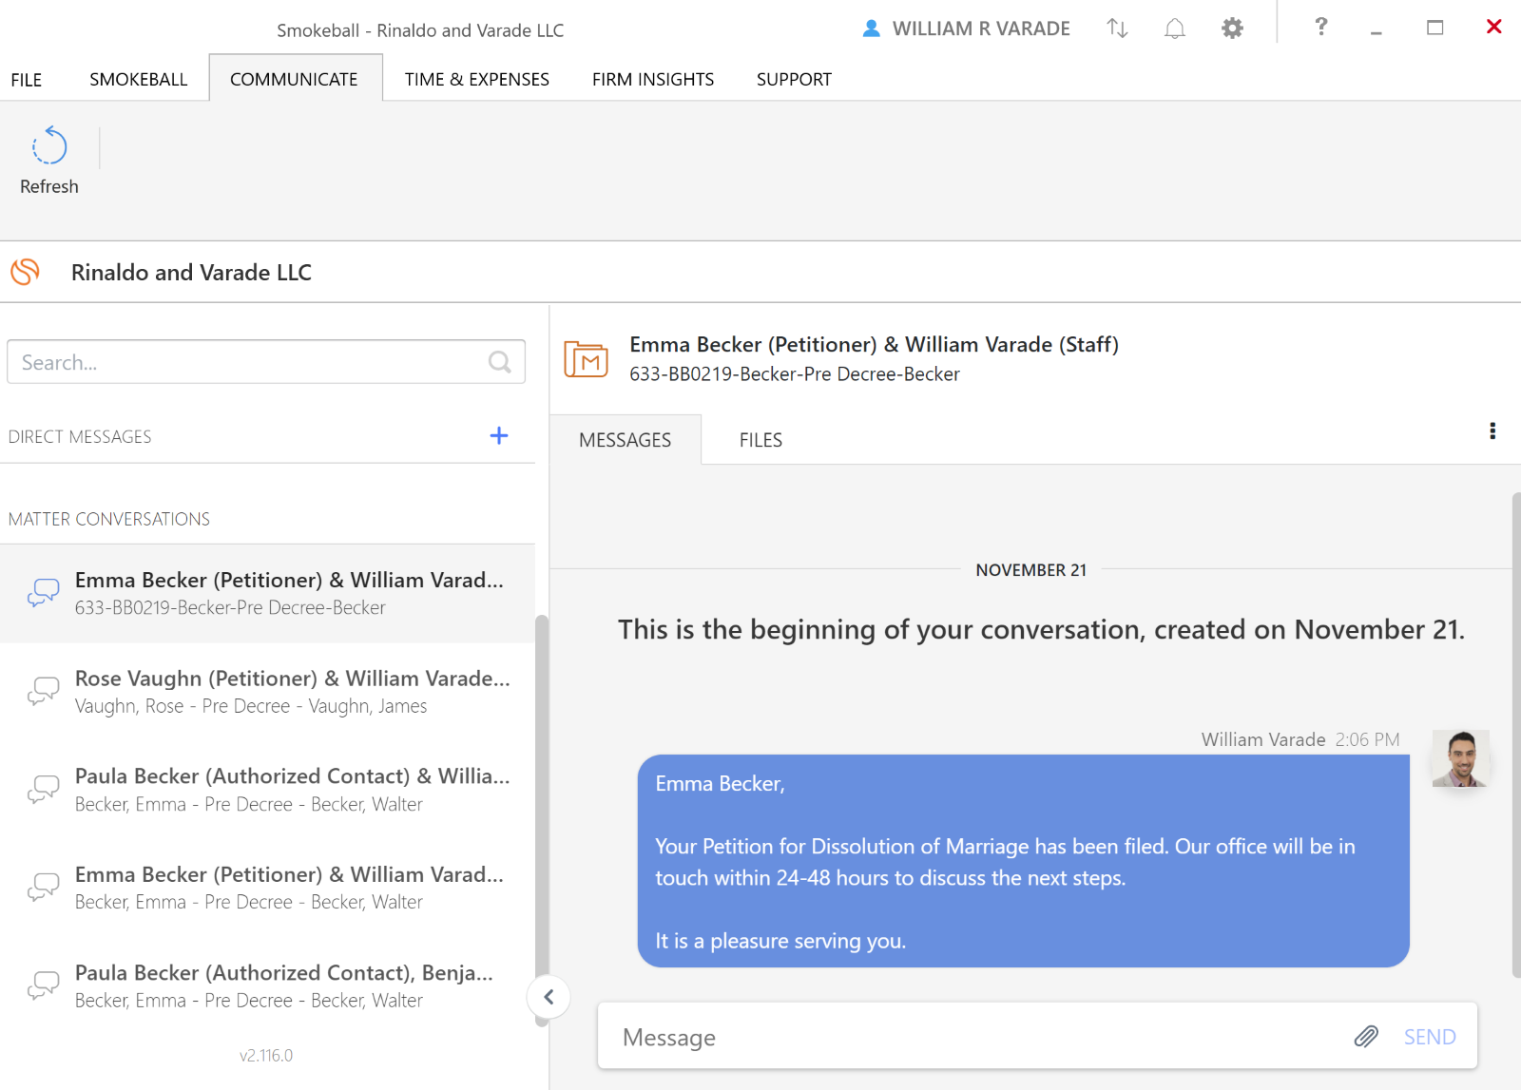Open the notifications bell icon
Image resolution: width=1521 pixels, height=1090 pixels.
(1175, 29)
